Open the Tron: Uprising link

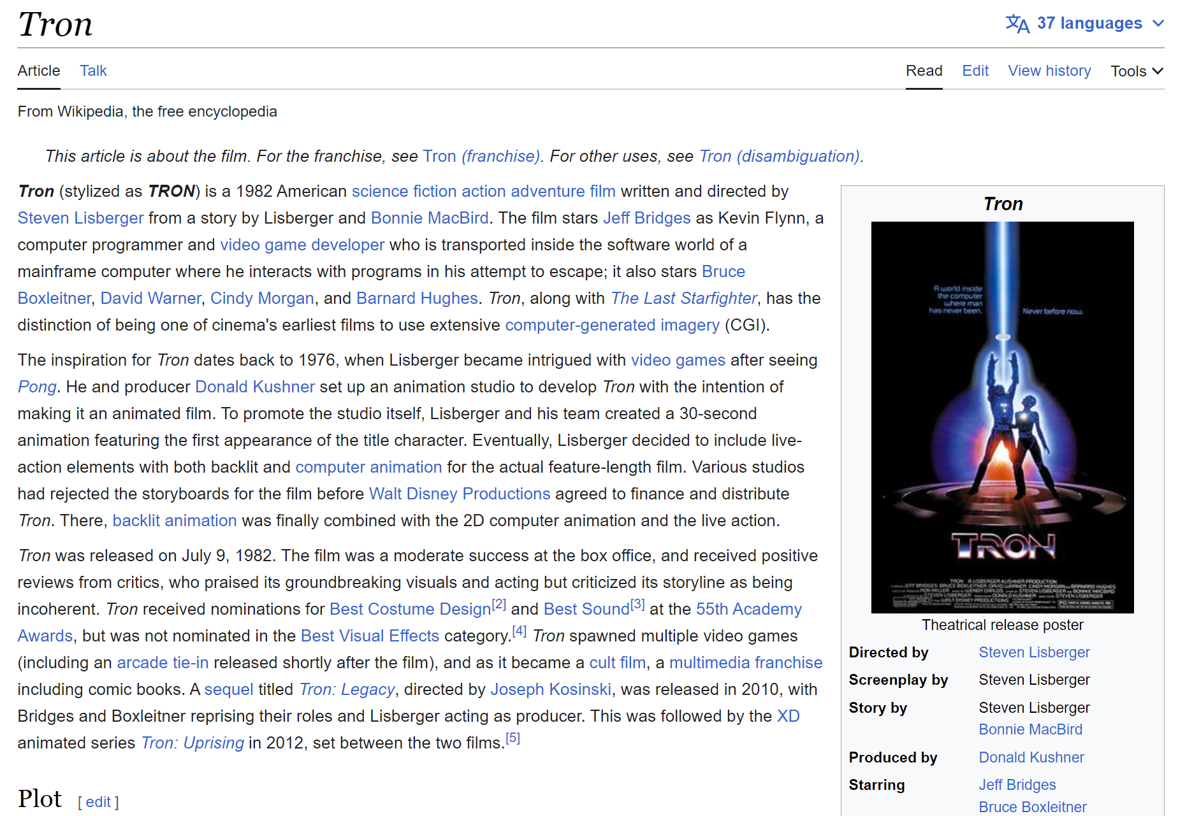tap(193, 743)
